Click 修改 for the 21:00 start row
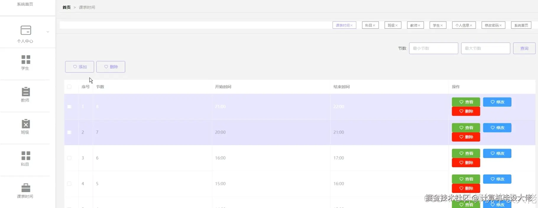 coord(497,102)
